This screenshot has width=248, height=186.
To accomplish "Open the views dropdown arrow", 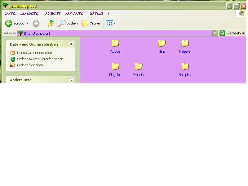I will [115, 24].
